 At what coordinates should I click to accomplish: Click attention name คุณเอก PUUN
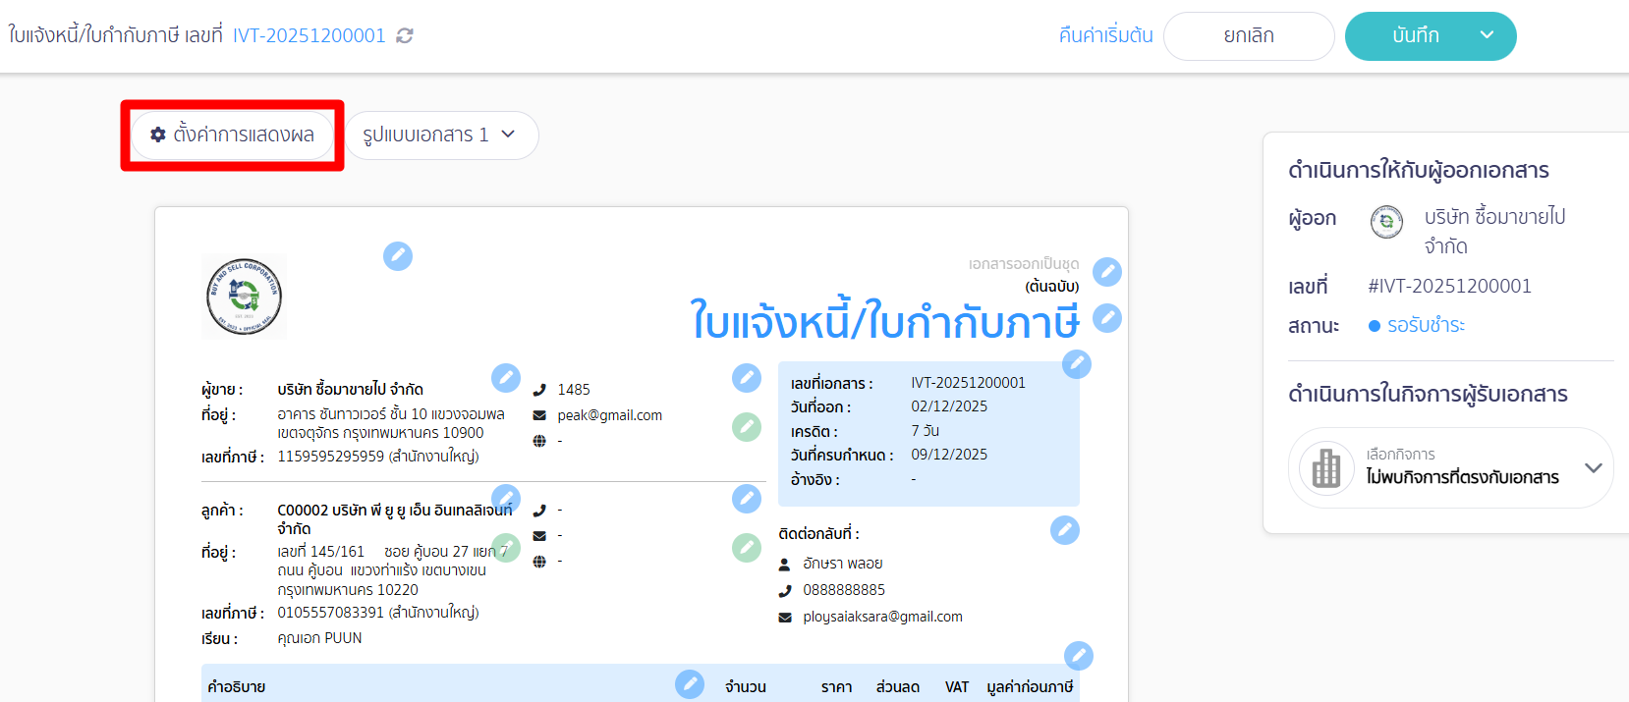[x=319, y=638]
